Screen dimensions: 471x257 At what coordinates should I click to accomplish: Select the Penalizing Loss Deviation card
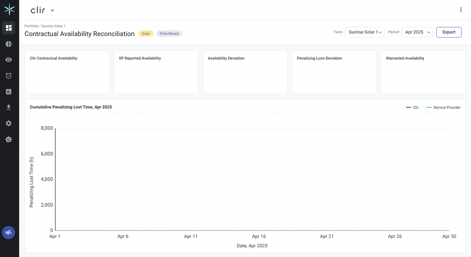334,72
